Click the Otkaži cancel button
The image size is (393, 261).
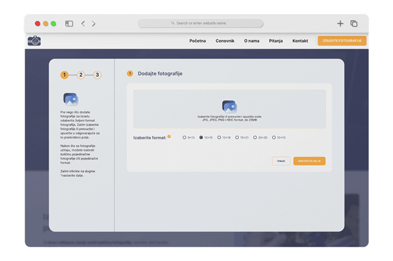(x=280, y=161)
